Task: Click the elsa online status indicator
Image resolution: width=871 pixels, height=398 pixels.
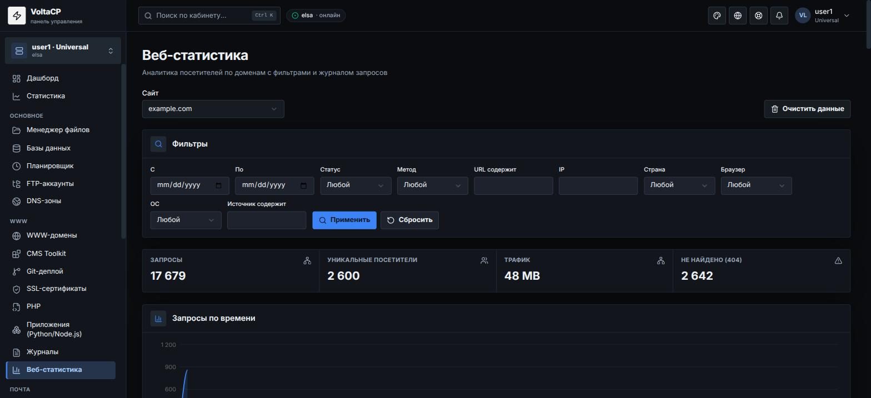Action: click(316, 16)
